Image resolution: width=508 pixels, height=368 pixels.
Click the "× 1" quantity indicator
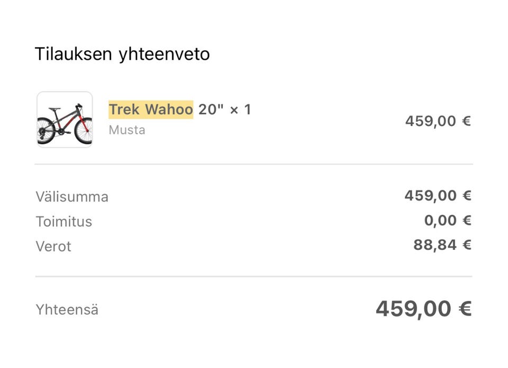[x=240, y=110]
